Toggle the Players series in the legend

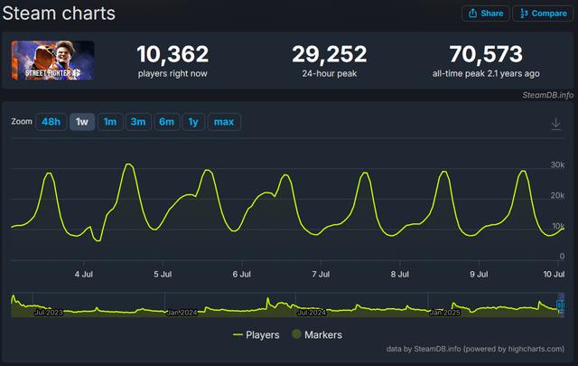[256, 334]
